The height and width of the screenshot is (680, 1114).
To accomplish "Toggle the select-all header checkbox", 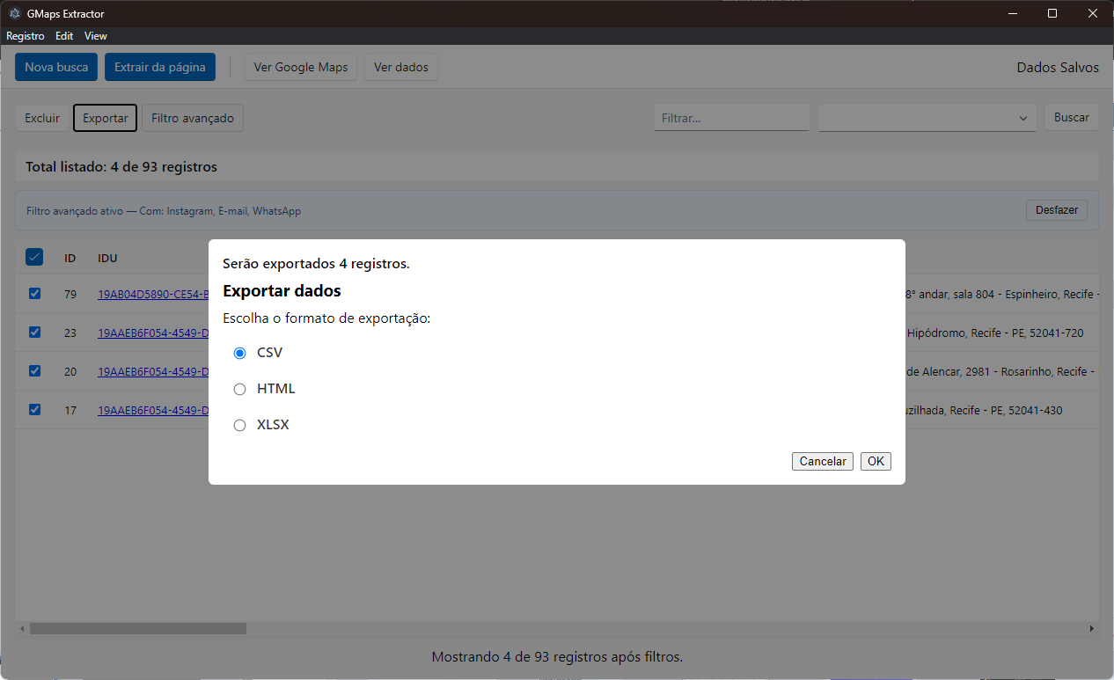I will (x=34, y=257).
